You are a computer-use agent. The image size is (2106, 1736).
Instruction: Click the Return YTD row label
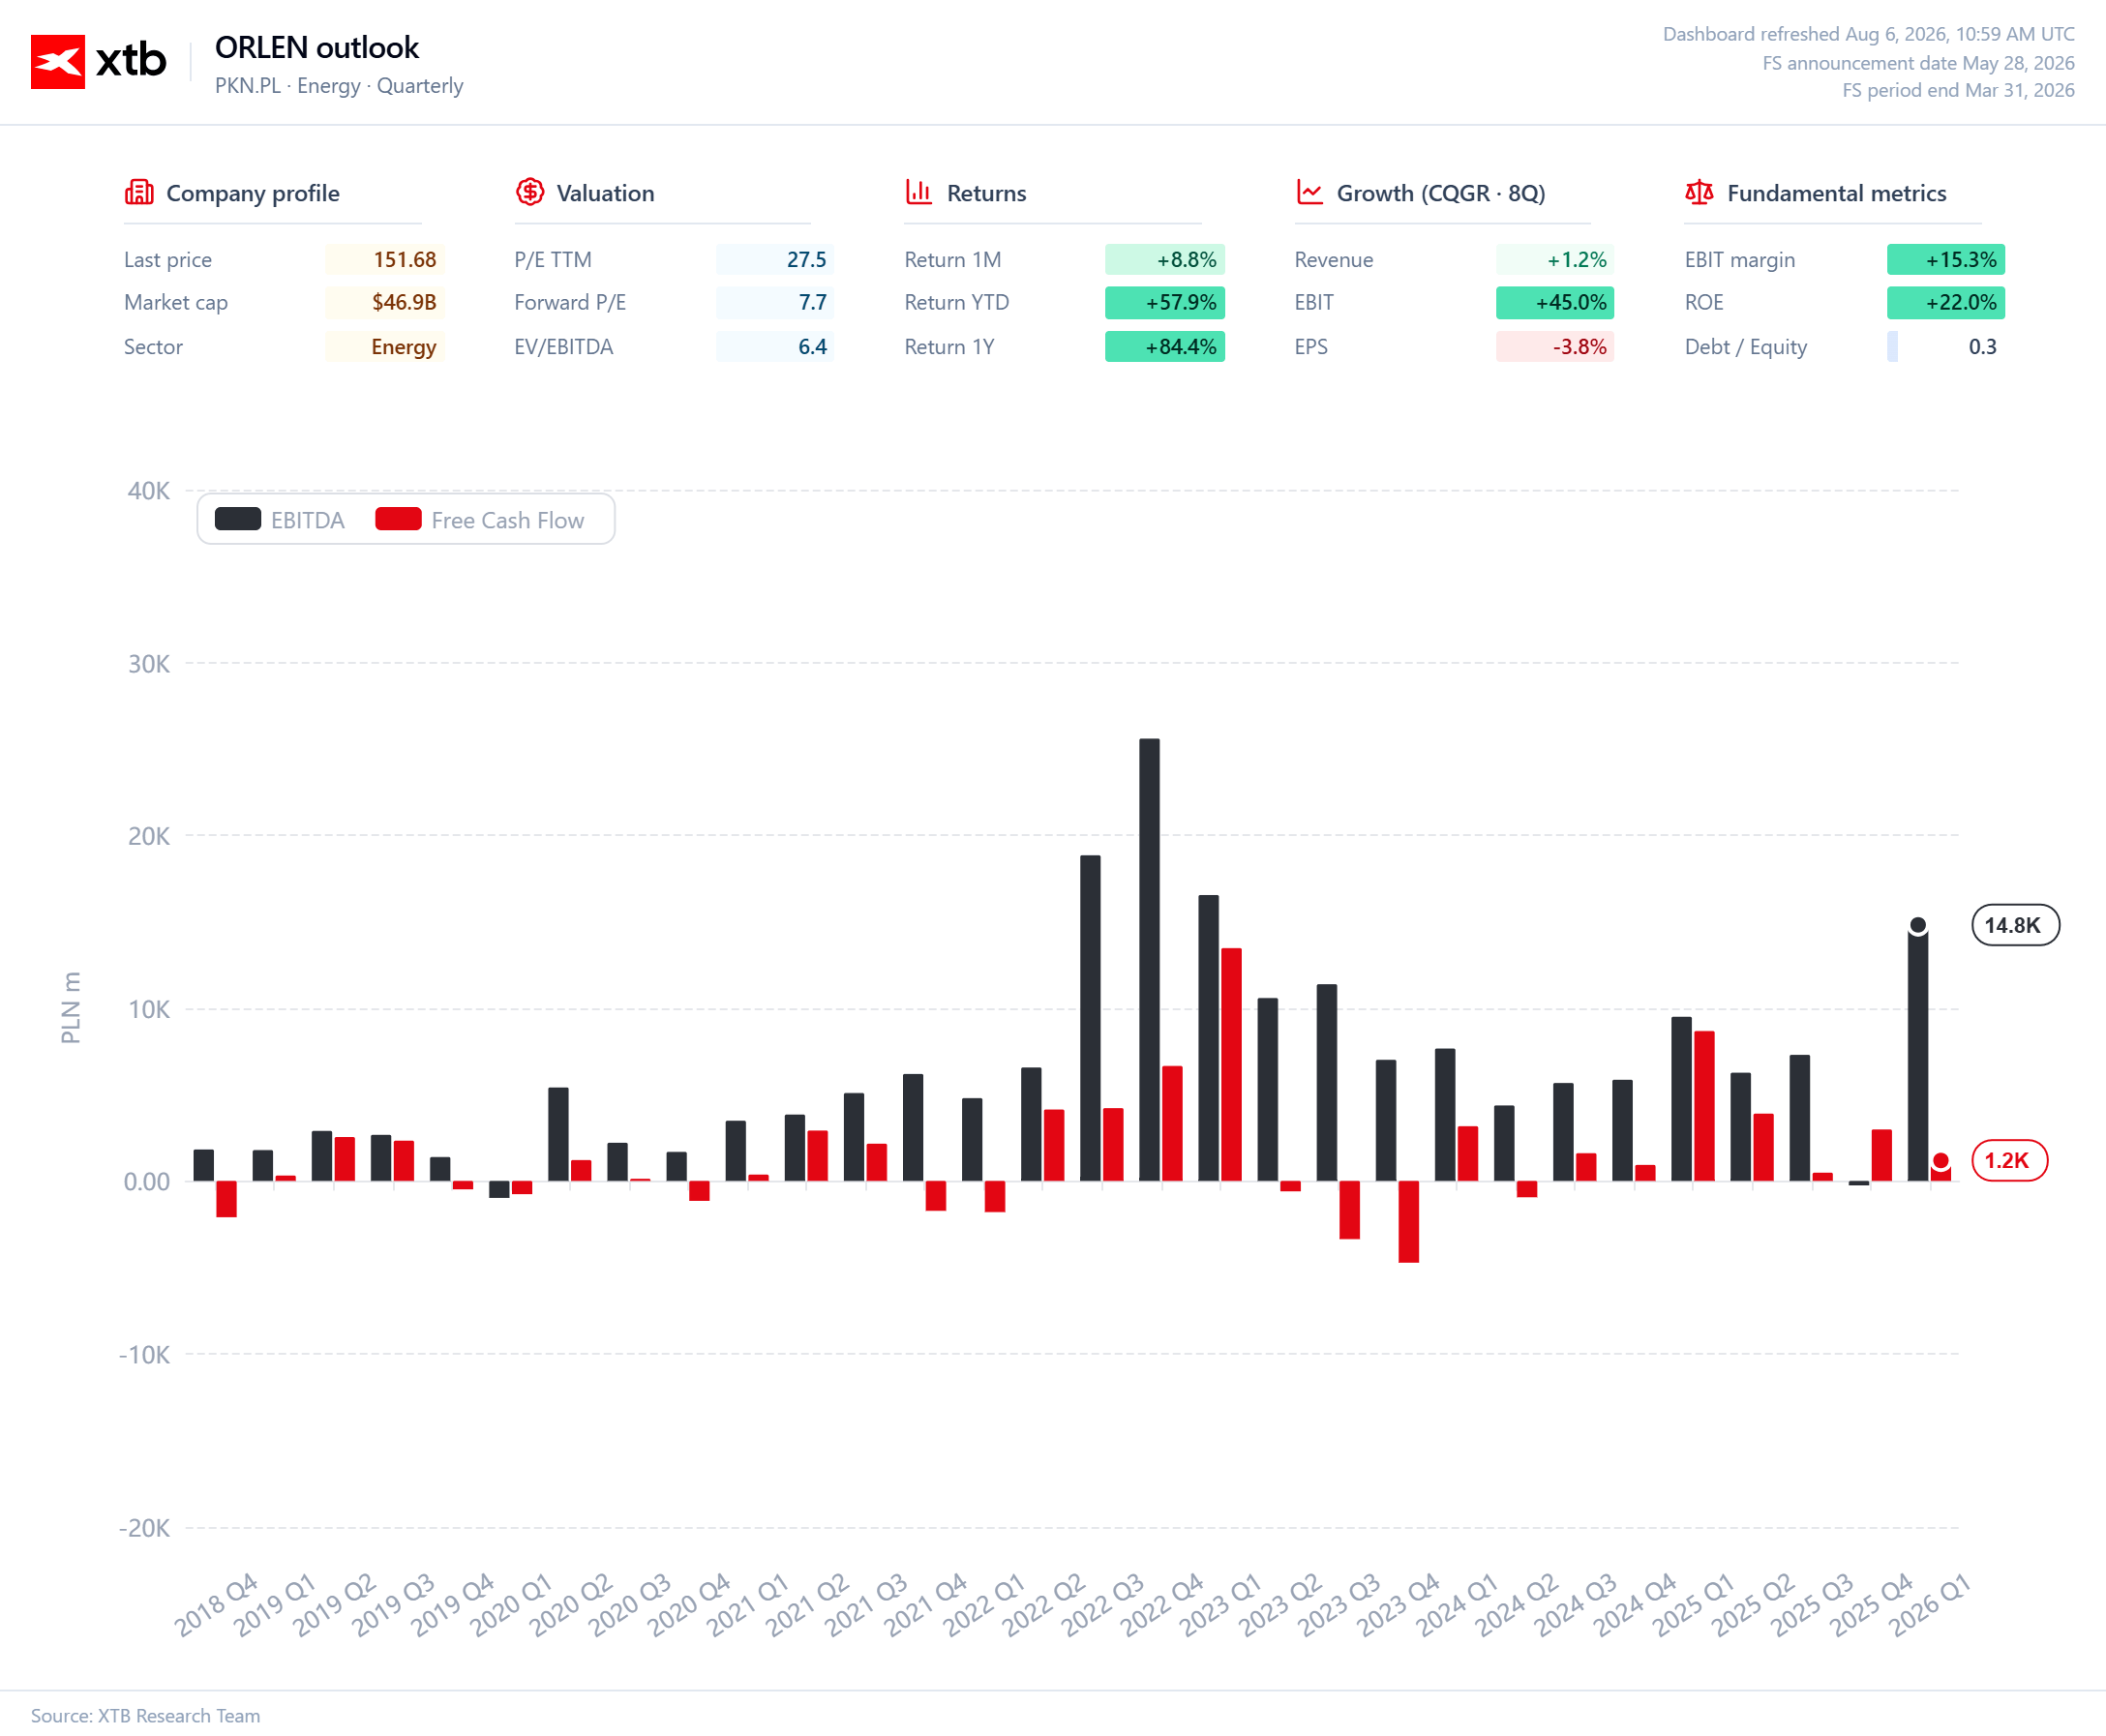(957, 302)
